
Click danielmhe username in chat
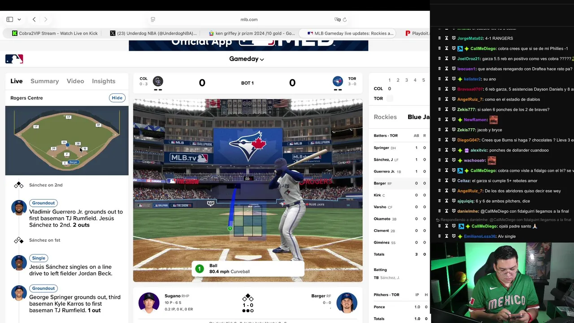click(468, 211)
